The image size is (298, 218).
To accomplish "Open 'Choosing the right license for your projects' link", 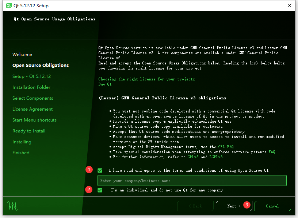I will click(x=146, y=79).
